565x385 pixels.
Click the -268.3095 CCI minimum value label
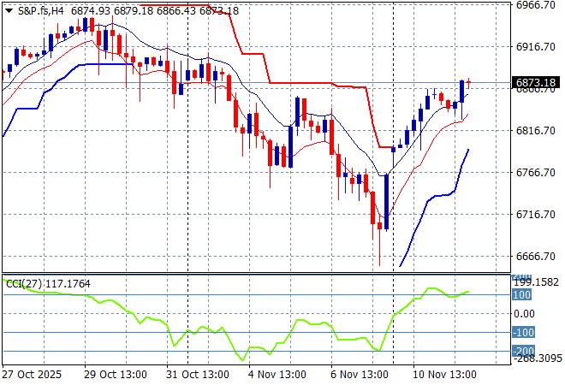point(537,359)
